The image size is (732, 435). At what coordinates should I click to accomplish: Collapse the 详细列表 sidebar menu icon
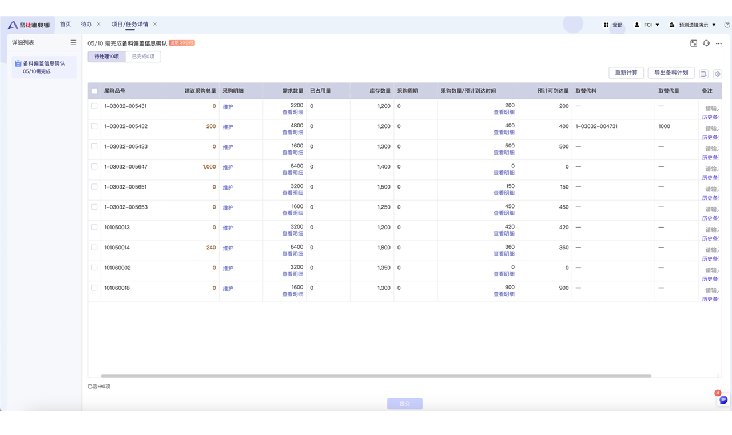pos(73,43)
